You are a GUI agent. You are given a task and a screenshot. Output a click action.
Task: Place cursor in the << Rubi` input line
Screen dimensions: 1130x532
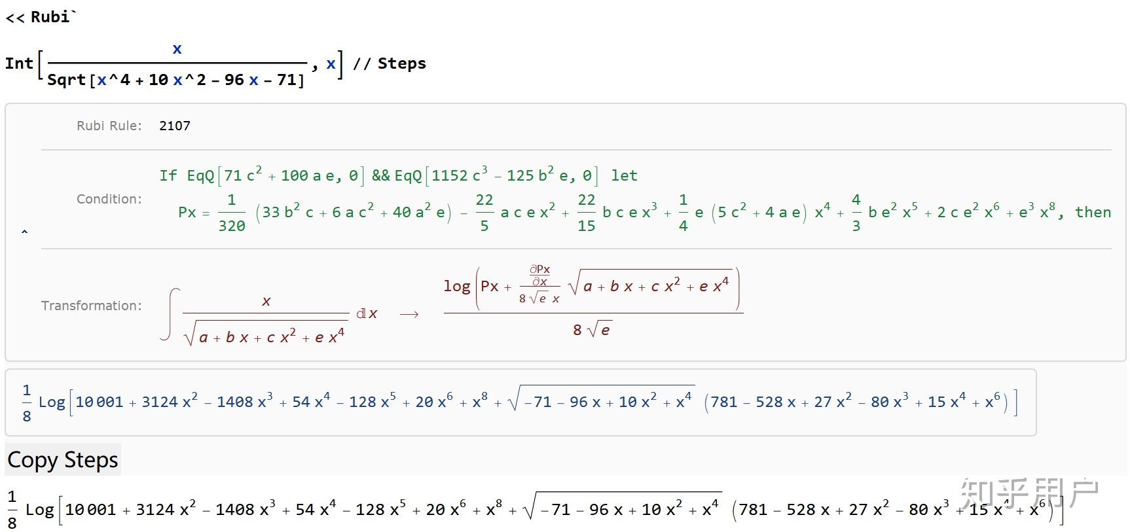(41, 17)
